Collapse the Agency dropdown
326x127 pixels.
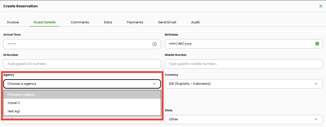[82, 84]
